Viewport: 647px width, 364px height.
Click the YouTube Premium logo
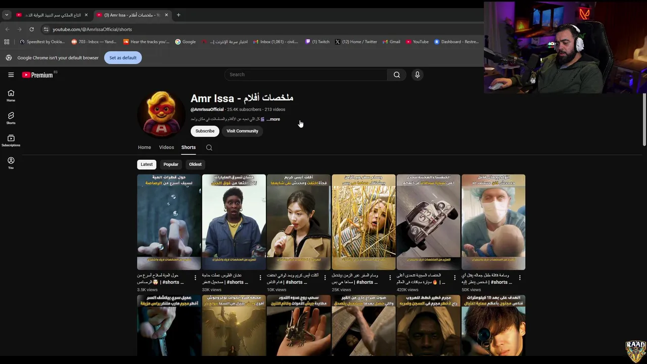coord(37,75)
